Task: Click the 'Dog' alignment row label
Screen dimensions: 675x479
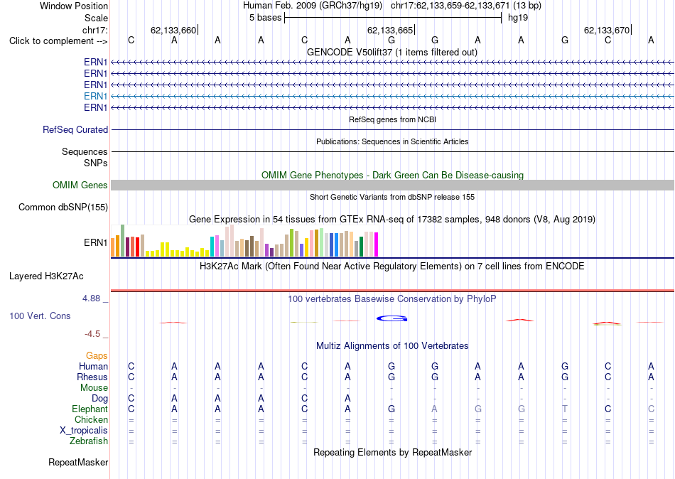Action: click(x=99, y=399)
